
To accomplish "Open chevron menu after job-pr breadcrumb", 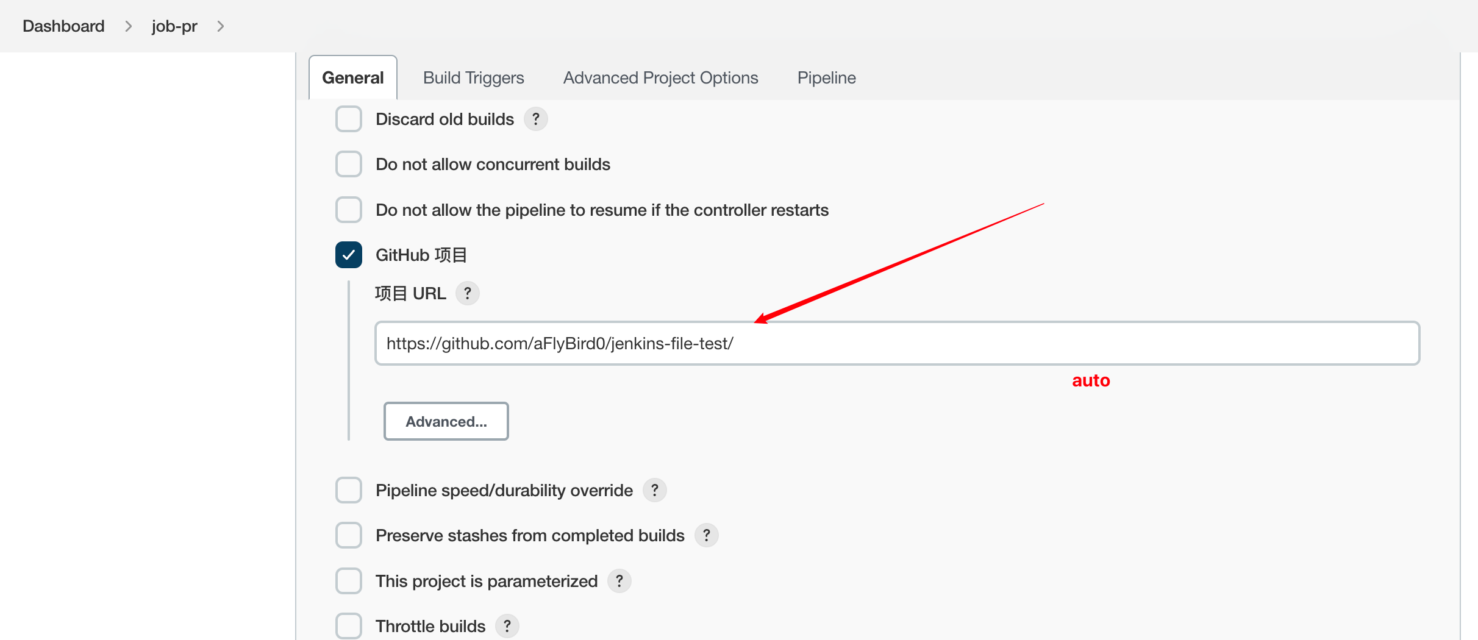I will (x=221, y=26).
